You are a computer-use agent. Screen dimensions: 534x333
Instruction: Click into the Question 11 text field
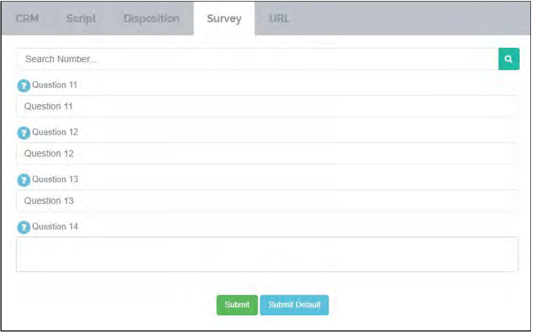click(x=267, y=106)
